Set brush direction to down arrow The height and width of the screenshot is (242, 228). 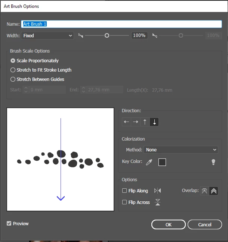154,122
